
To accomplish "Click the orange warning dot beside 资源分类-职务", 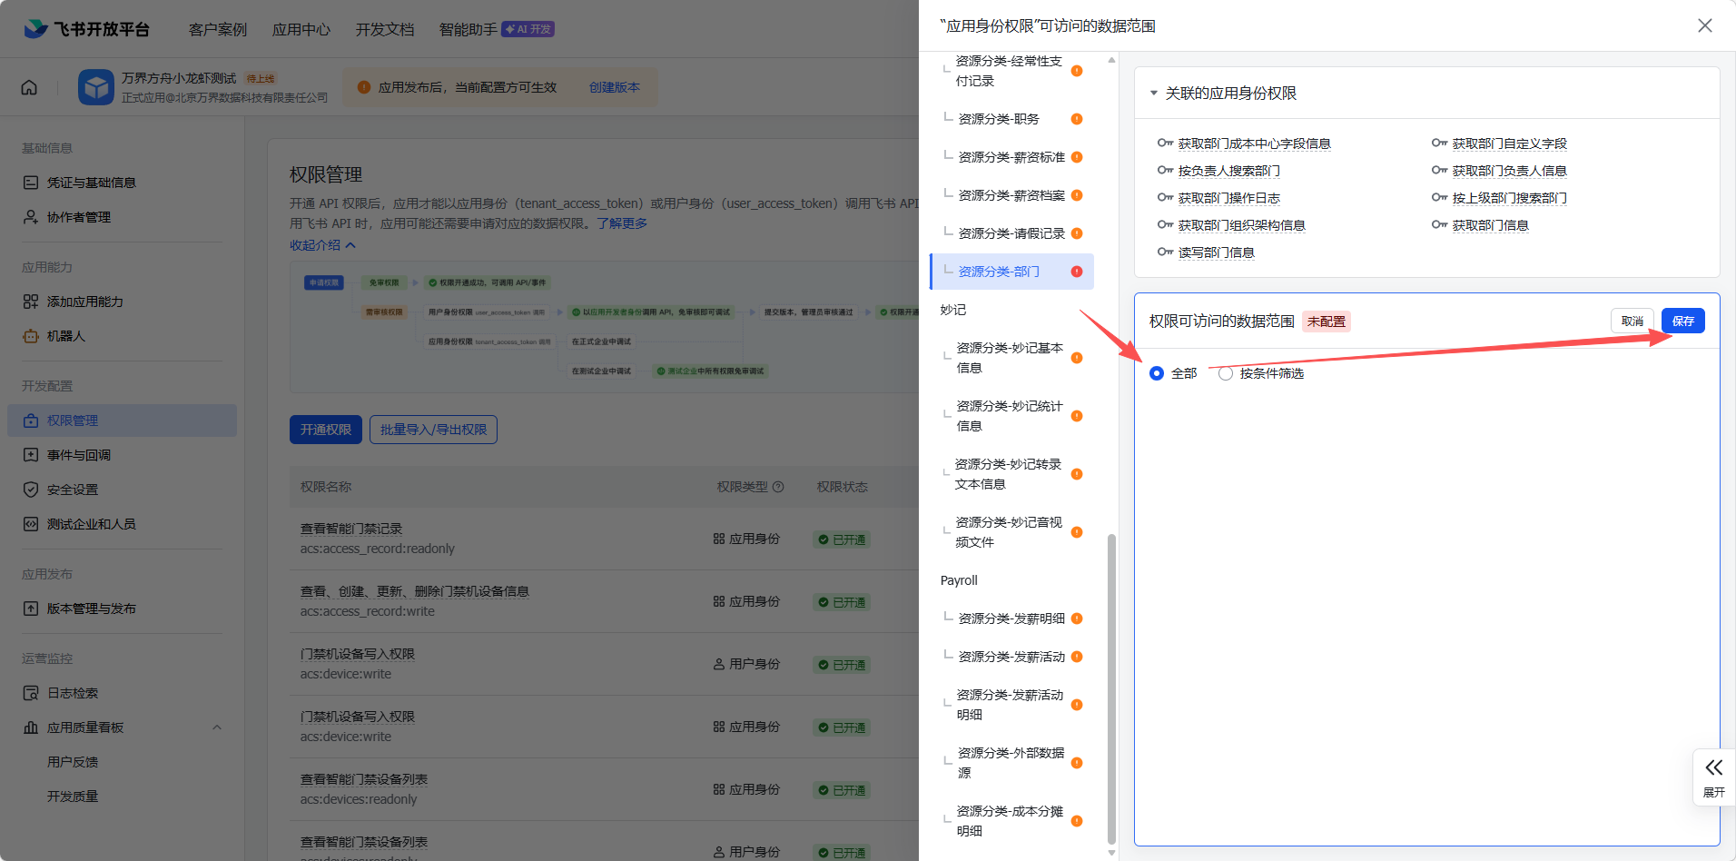I will point(1077,119).
